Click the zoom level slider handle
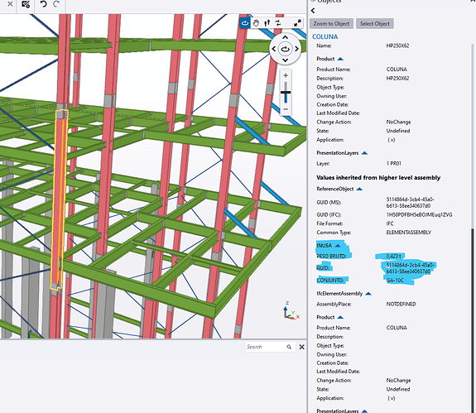 tap(286, 92)
